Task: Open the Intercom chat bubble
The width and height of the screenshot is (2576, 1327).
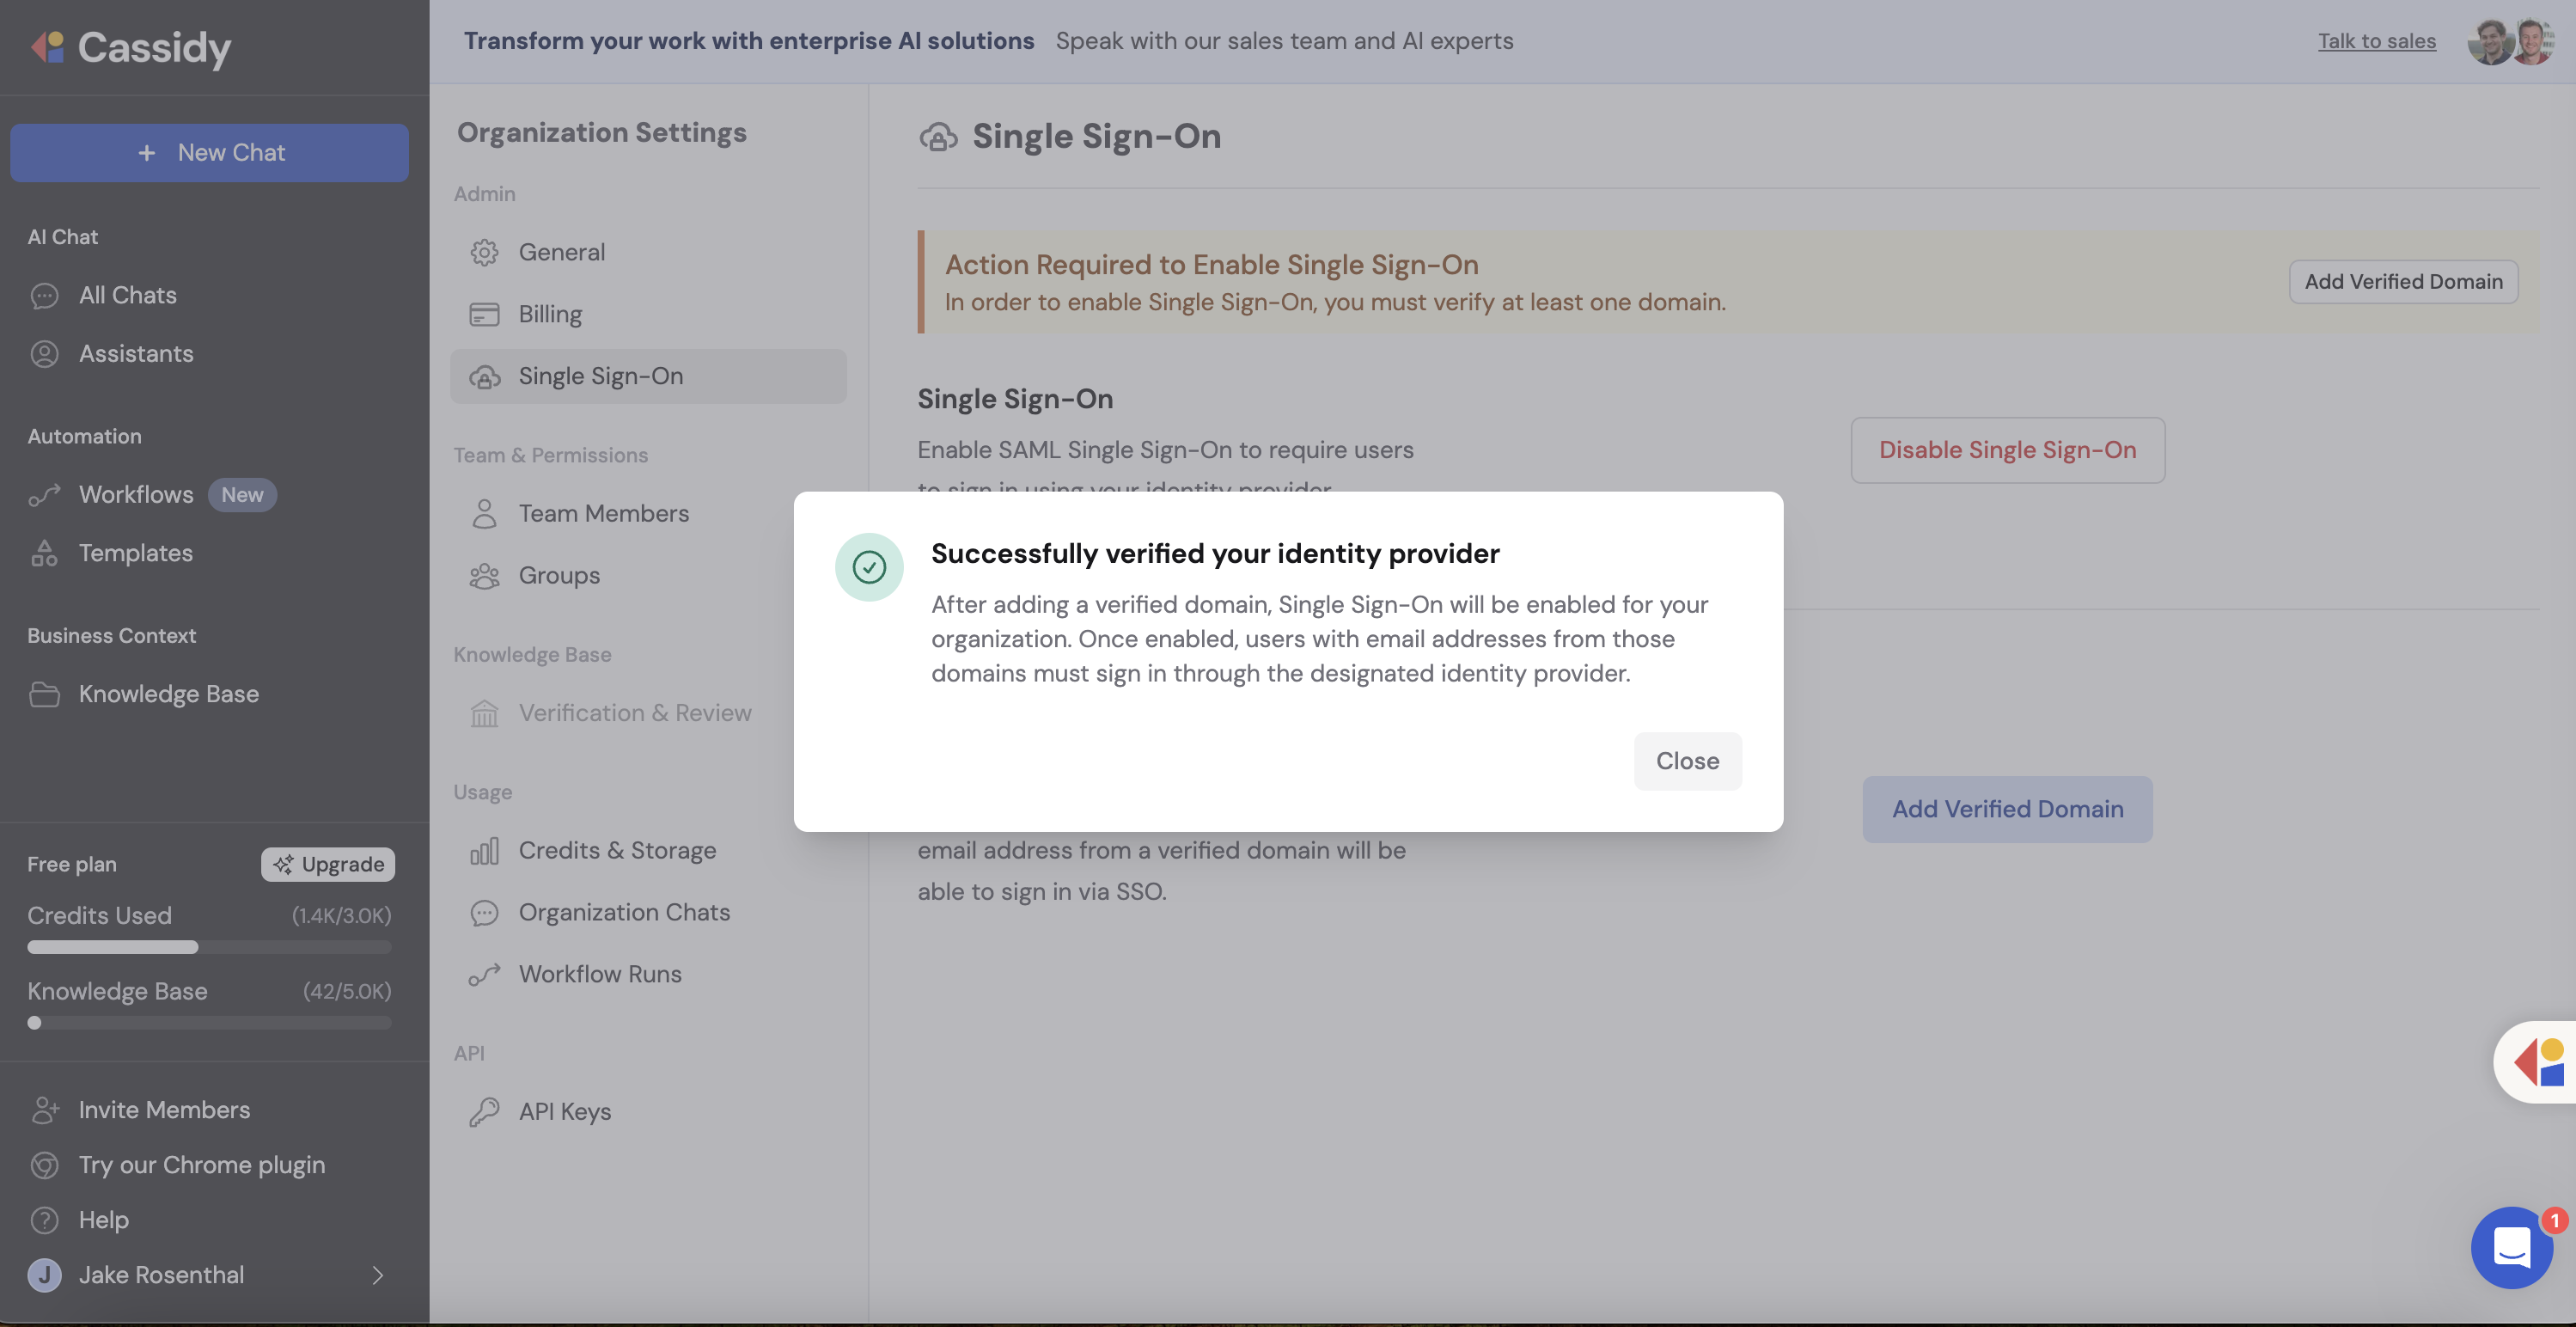Action: [2513, 1248]
